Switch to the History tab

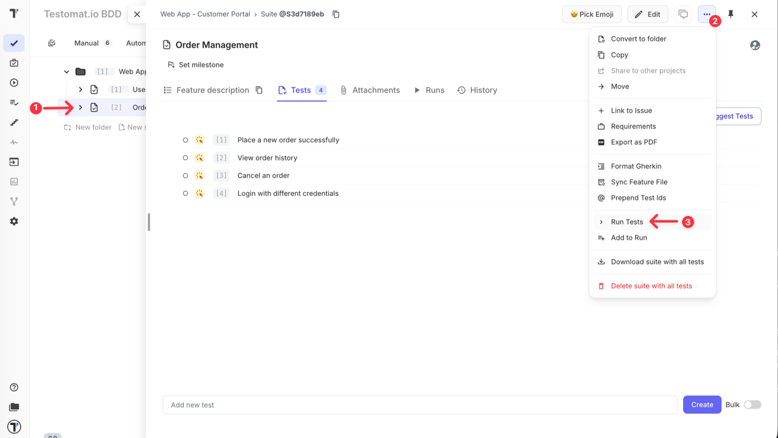tap(477, 90)
